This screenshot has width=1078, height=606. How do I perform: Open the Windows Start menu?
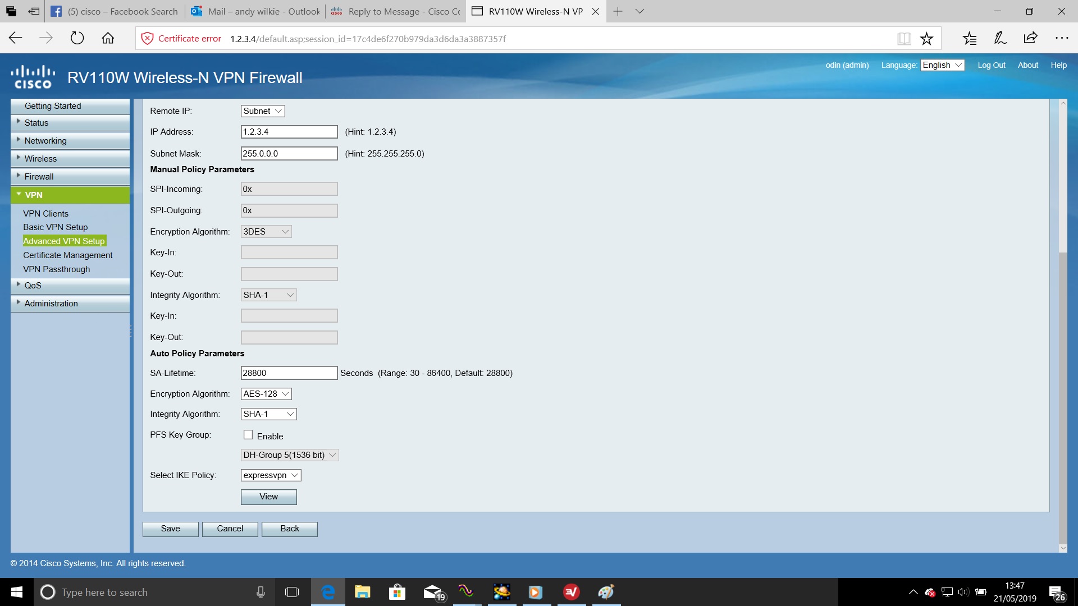pos(17,592)
